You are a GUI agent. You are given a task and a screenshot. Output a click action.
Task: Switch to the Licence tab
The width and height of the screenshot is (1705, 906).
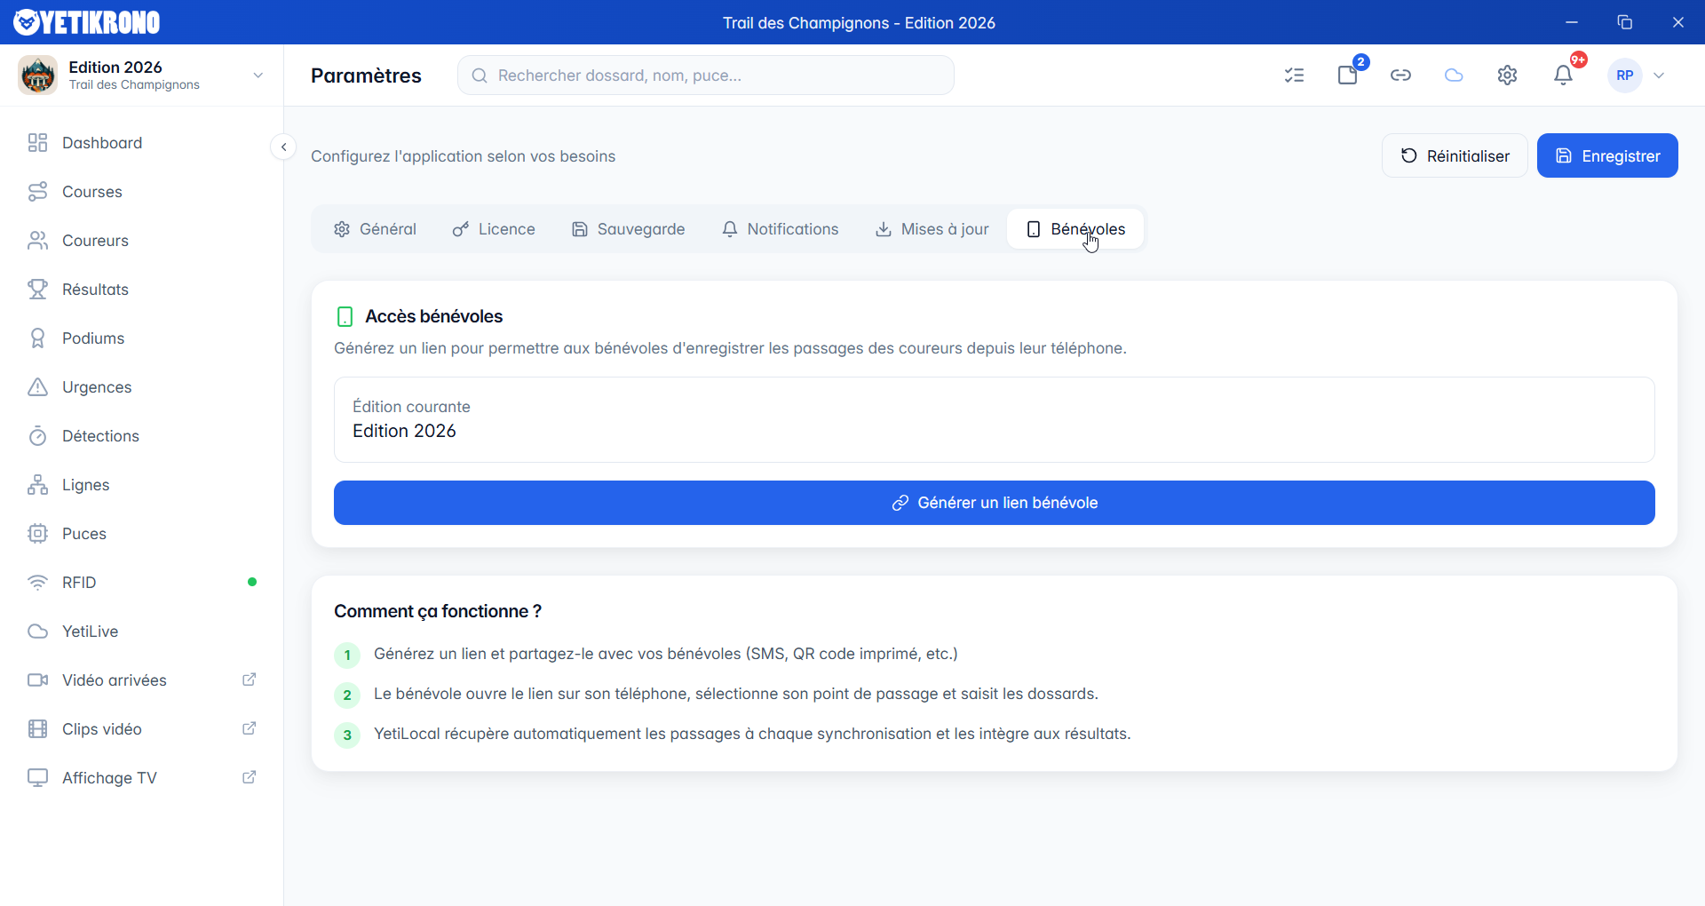pyautogui.click(x=494, y=229)
